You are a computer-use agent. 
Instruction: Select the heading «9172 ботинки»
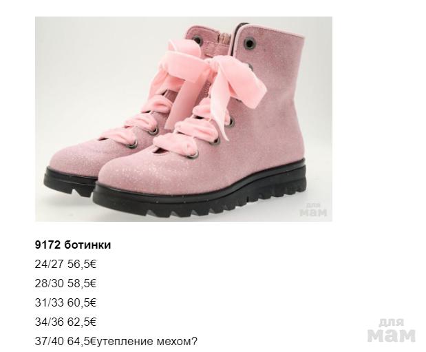(73, 245)
